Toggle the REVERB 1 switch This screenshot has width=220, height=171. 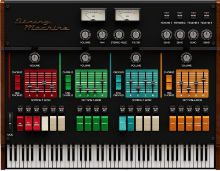tap(167, 15)
